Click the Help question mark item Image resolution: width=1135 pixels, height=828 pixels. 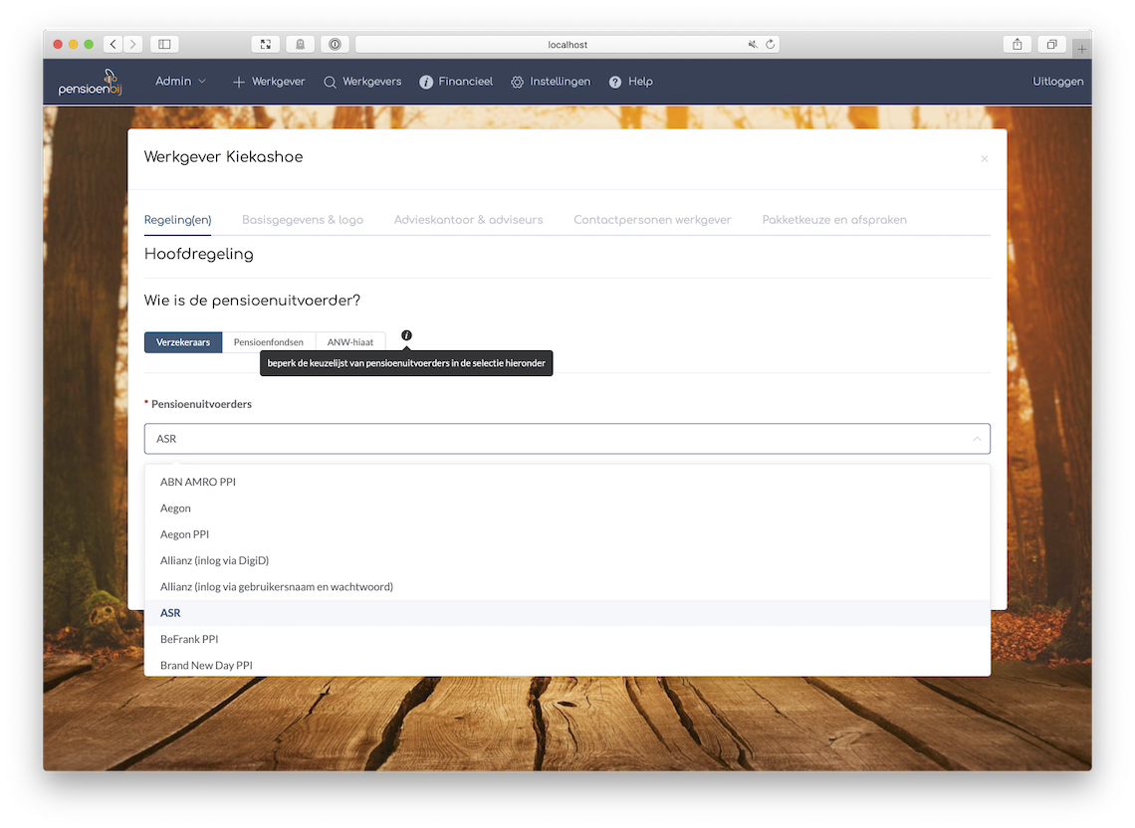pyautogui.click(x=630, y=82)
